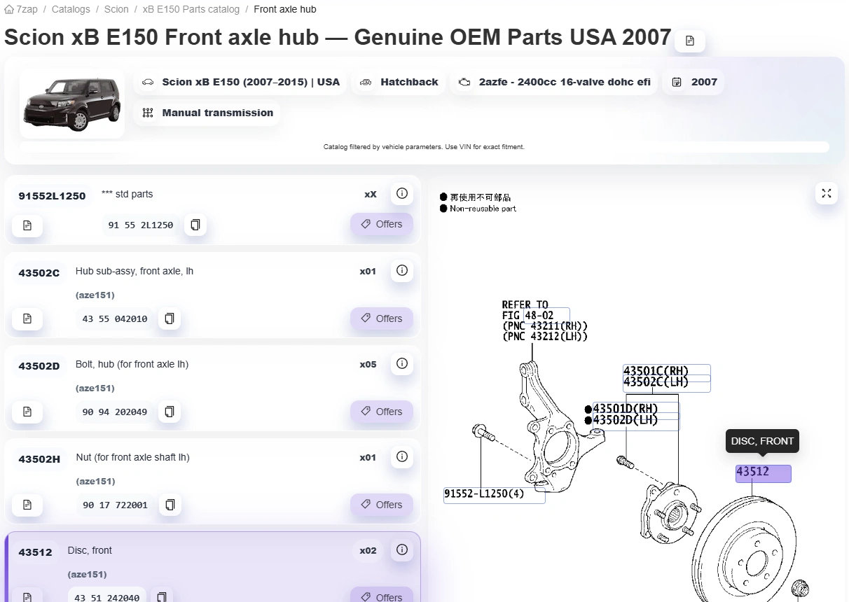
Task: Show info for Hub sub-assy front axle lh
Action: click(402, 270)
